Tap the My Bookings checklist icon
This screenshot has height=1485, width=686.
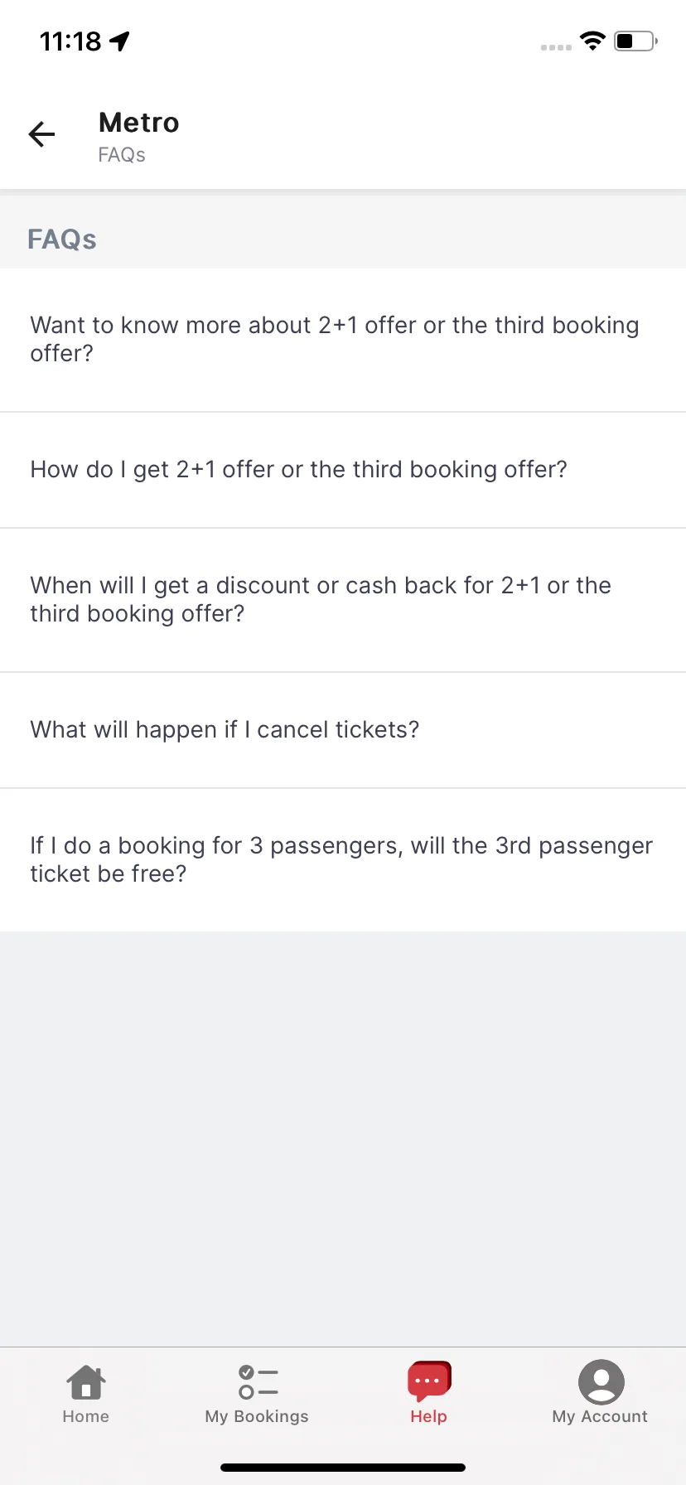tap(258, 1381)
